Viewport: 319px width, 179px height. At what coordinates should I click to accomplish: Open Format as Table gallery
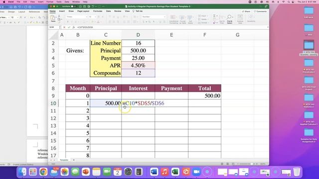tap(182, 19)
